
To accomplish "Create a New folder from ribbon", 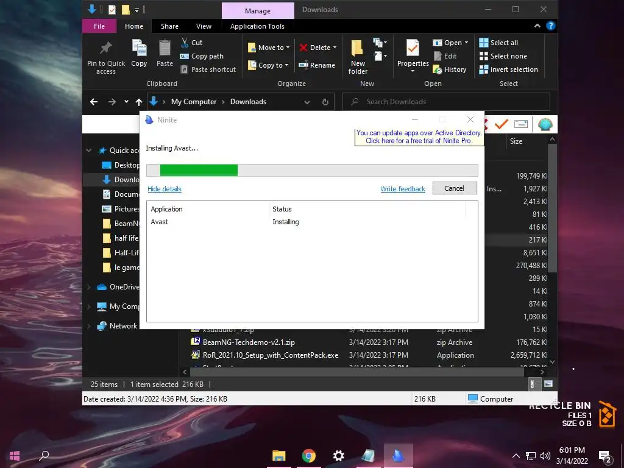I will tap(357, 57).
